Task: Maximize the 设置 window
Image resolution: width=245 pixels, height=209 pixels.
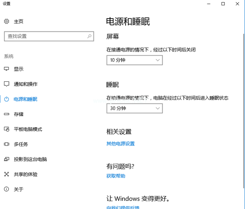Action: coord(223,4)
